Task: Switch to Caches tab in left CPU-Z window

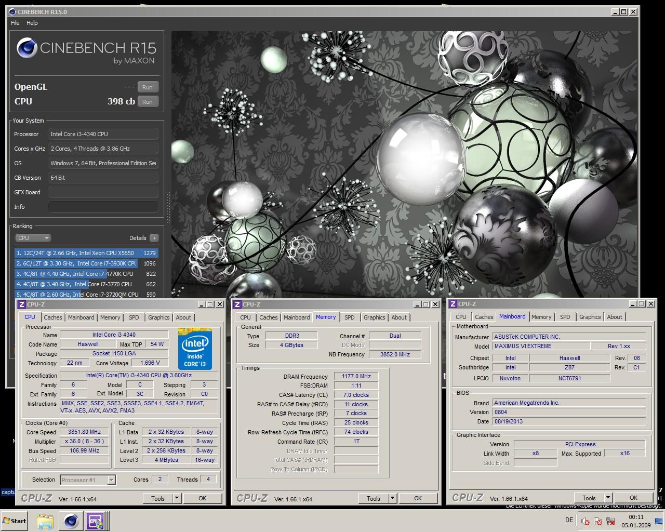Action: (52, 317)
